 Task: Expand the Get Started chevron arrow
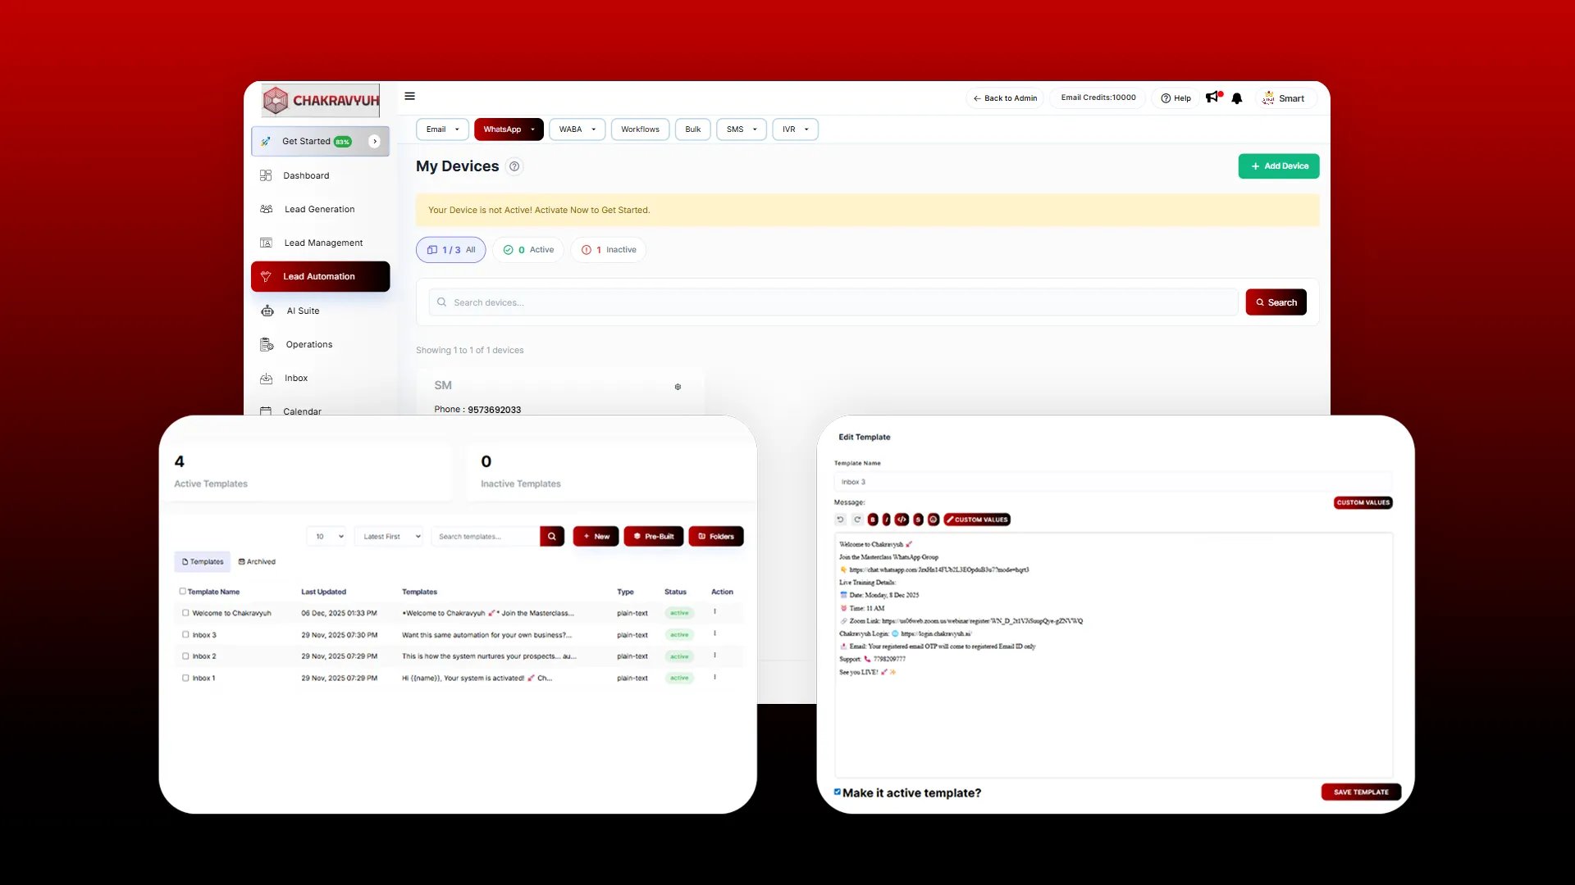(x=375, y=141)
